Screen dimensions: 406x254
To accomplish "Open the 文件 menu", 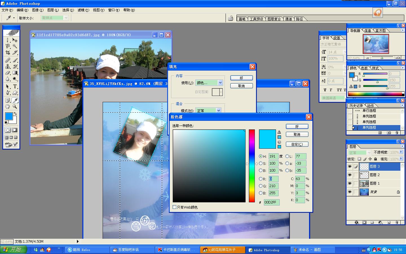I will 7,10.
